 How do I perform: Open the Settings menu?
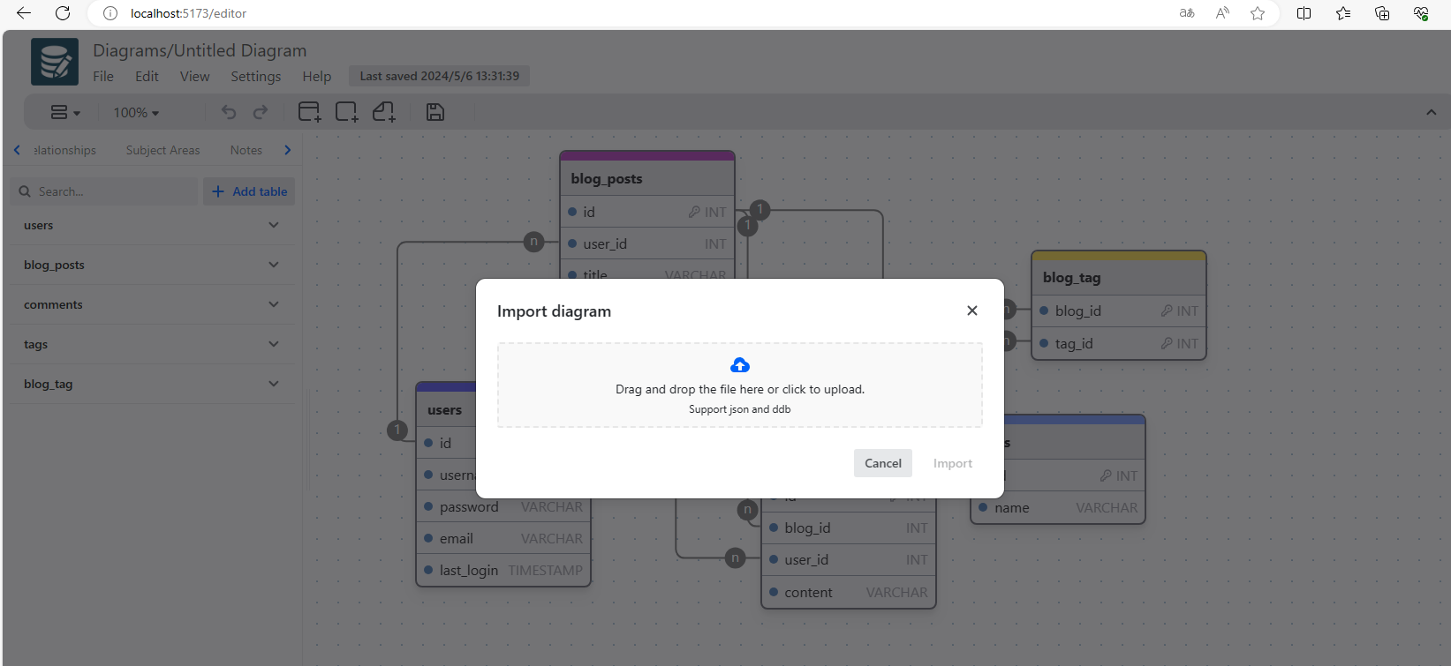pos(256,77)
